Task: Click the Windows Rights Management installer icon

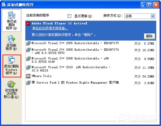Action: coord(28,83)
